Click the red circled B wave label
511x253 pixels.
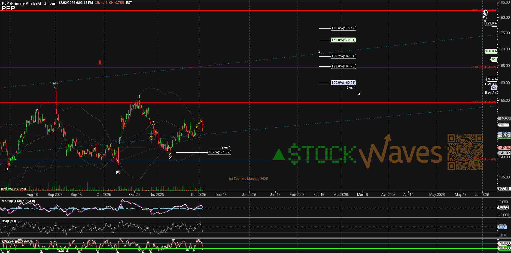tap(100, 63)
